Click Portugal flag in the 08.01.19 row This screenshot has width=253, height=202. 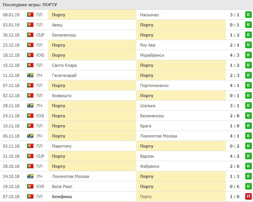click(30, 15)
